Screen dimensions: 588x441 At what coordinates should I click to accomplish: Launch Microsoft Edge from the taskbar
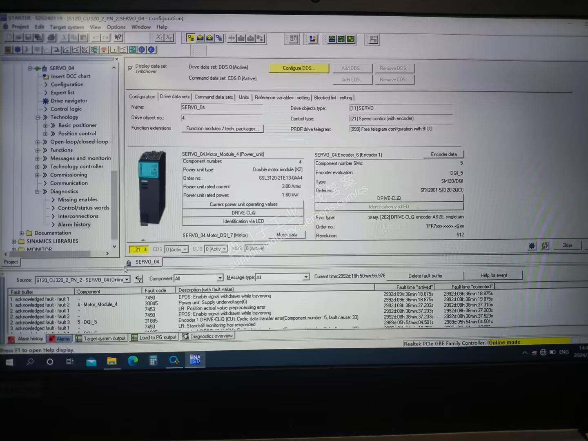coord(133,361)
